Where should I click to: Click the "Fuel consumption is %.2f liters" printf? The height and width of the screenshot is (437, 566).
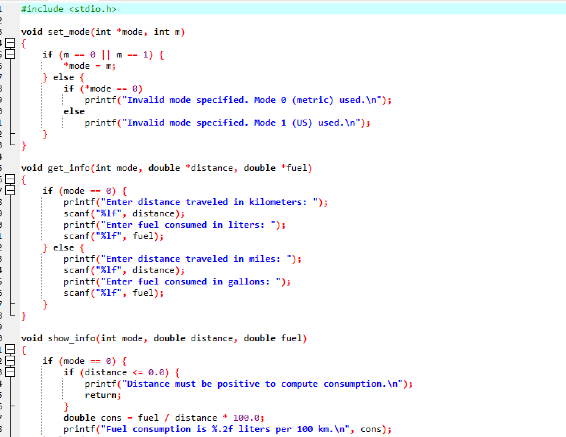[228, 429]
